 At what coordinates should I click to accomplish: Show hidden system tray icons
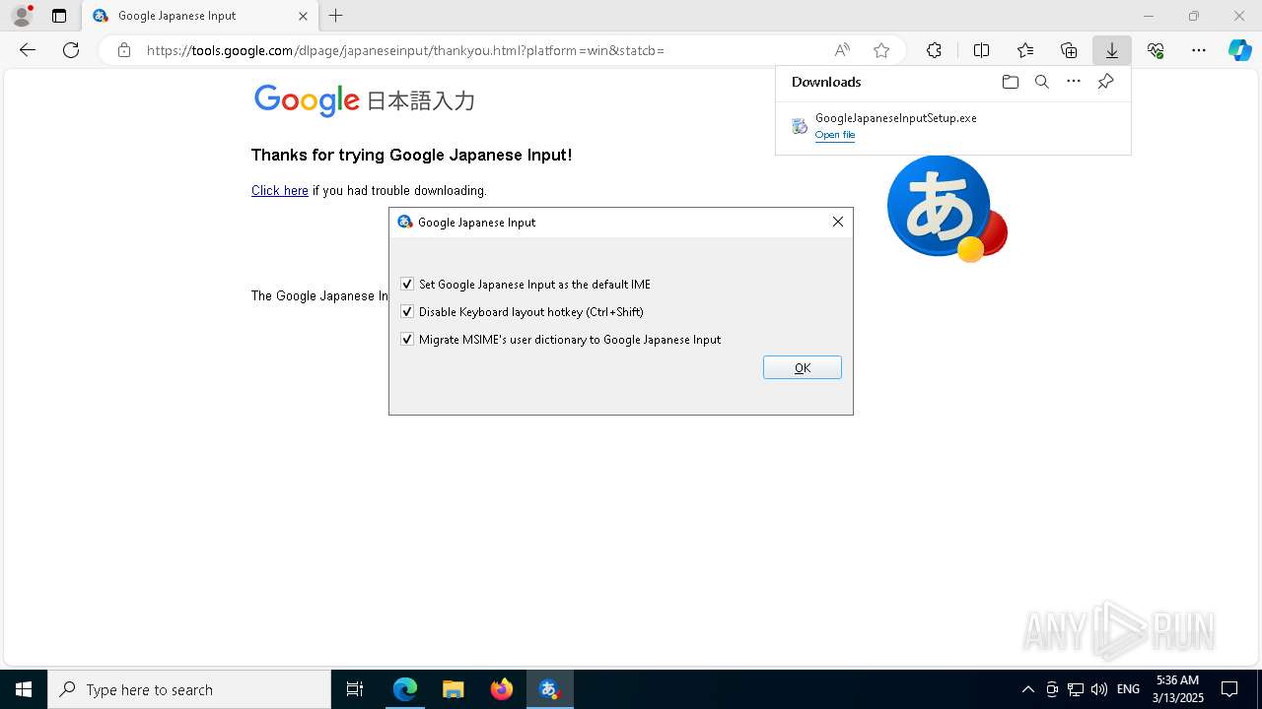pos(1028,689)
